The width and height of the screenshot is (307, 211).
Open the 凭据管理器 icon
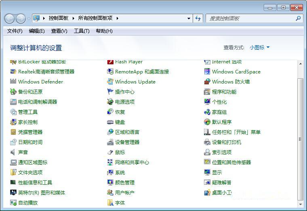click(13, 132)
